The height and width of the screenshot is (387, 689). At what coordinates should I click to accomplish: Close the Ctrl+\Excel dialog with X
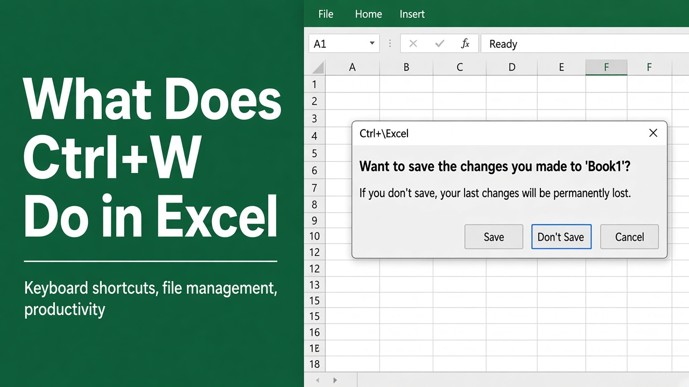pyautogui.click(x=653, y=133)
